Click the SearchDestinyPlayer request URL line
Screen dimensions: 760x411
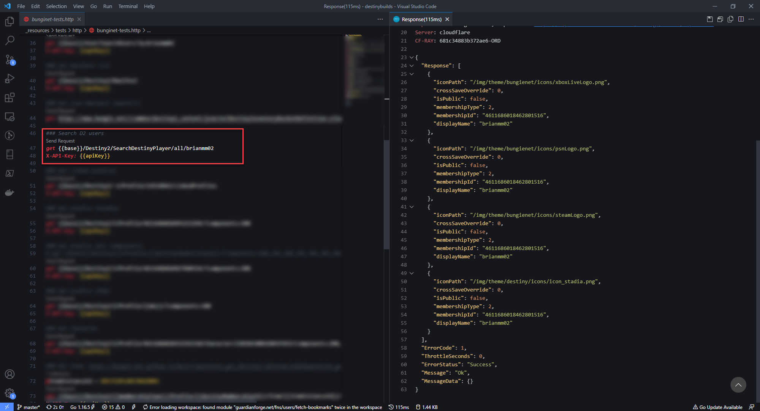tap(130, 148)
